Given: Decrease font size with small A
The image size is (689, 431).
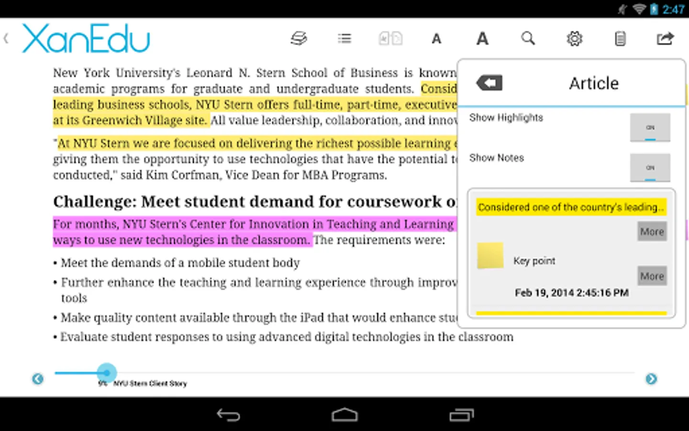Looking at the screenshot, I should [436, 39].
